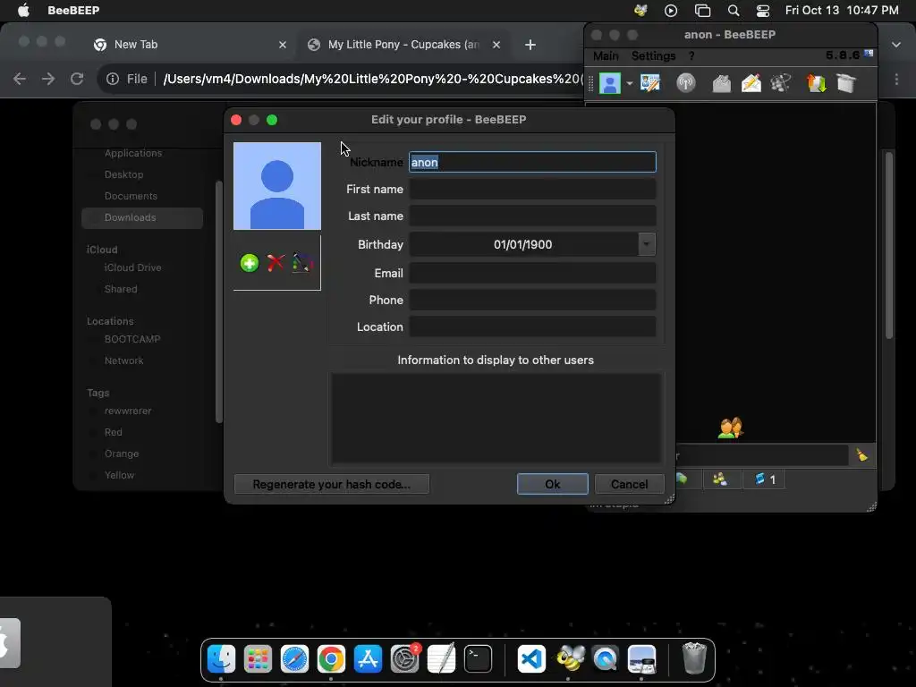The height and width of the screenshot is (687, 916).
Task: Open the Chrome three-dot menu
Action: click(896, 79)
